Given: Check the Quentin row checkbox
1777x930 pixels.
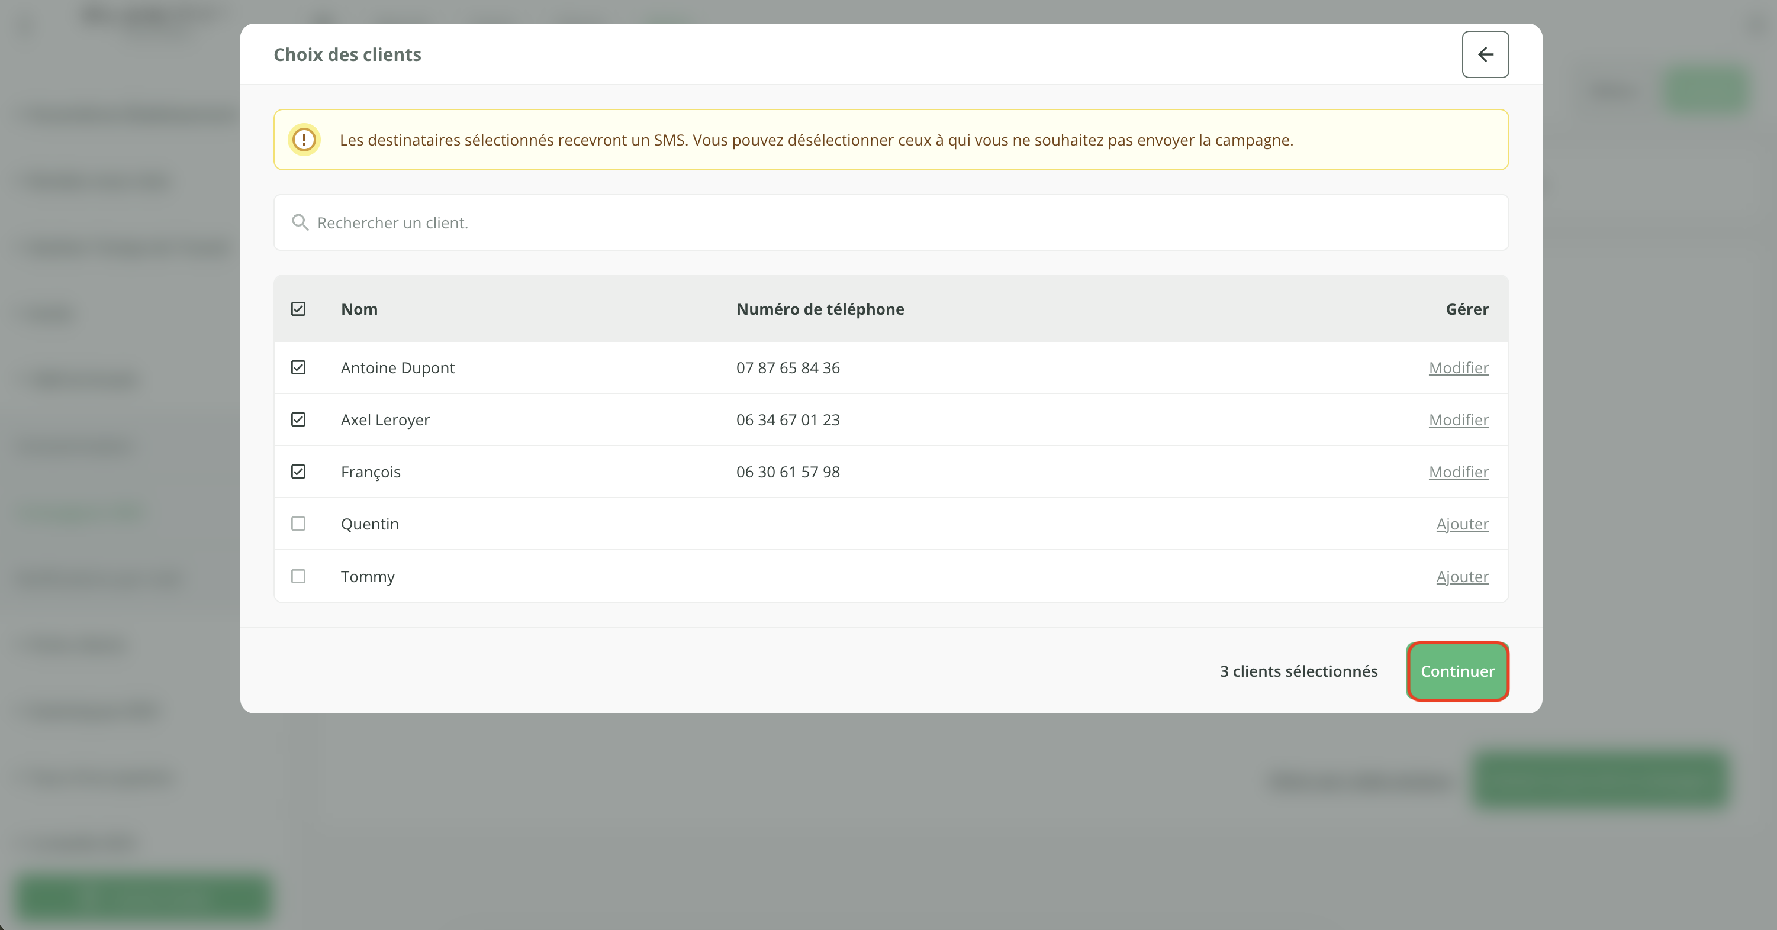Looking at the screenshot, I should (298, 524).
